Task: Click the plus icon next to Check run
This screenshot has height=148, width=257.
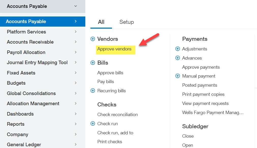Action: [x=93, y=124]
